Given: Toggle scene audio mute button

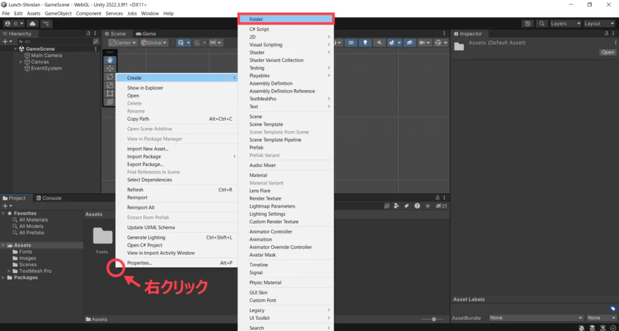Looking at the screenshot, I should [x=379, y=43].
